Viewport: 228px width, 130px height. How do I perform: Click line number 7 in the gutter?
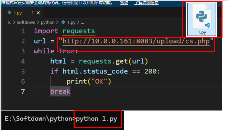coord(23,91)
